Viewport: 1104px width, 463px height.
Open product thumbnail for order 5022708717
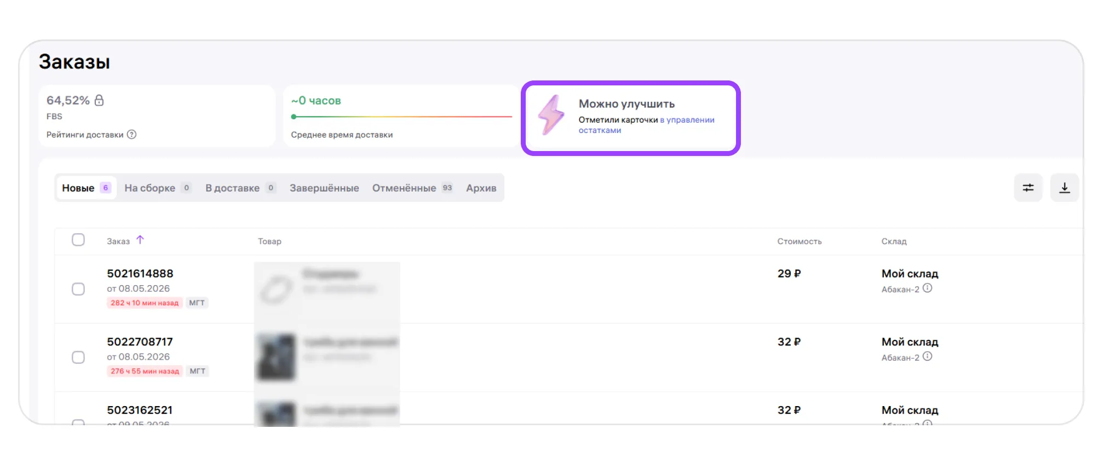tap(277, 357)
